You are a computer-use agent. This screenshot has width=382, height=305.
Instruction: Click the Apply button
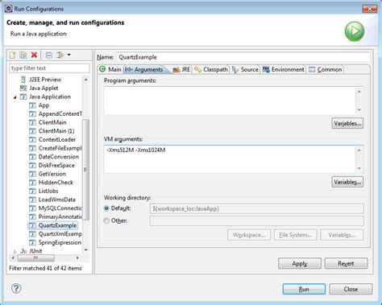[300, 263]
